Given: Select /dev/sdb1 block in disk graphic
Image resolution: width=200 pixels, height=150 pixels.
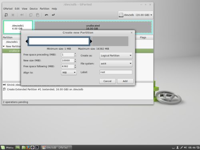Looking at the screenshot, I should (18, 27).
